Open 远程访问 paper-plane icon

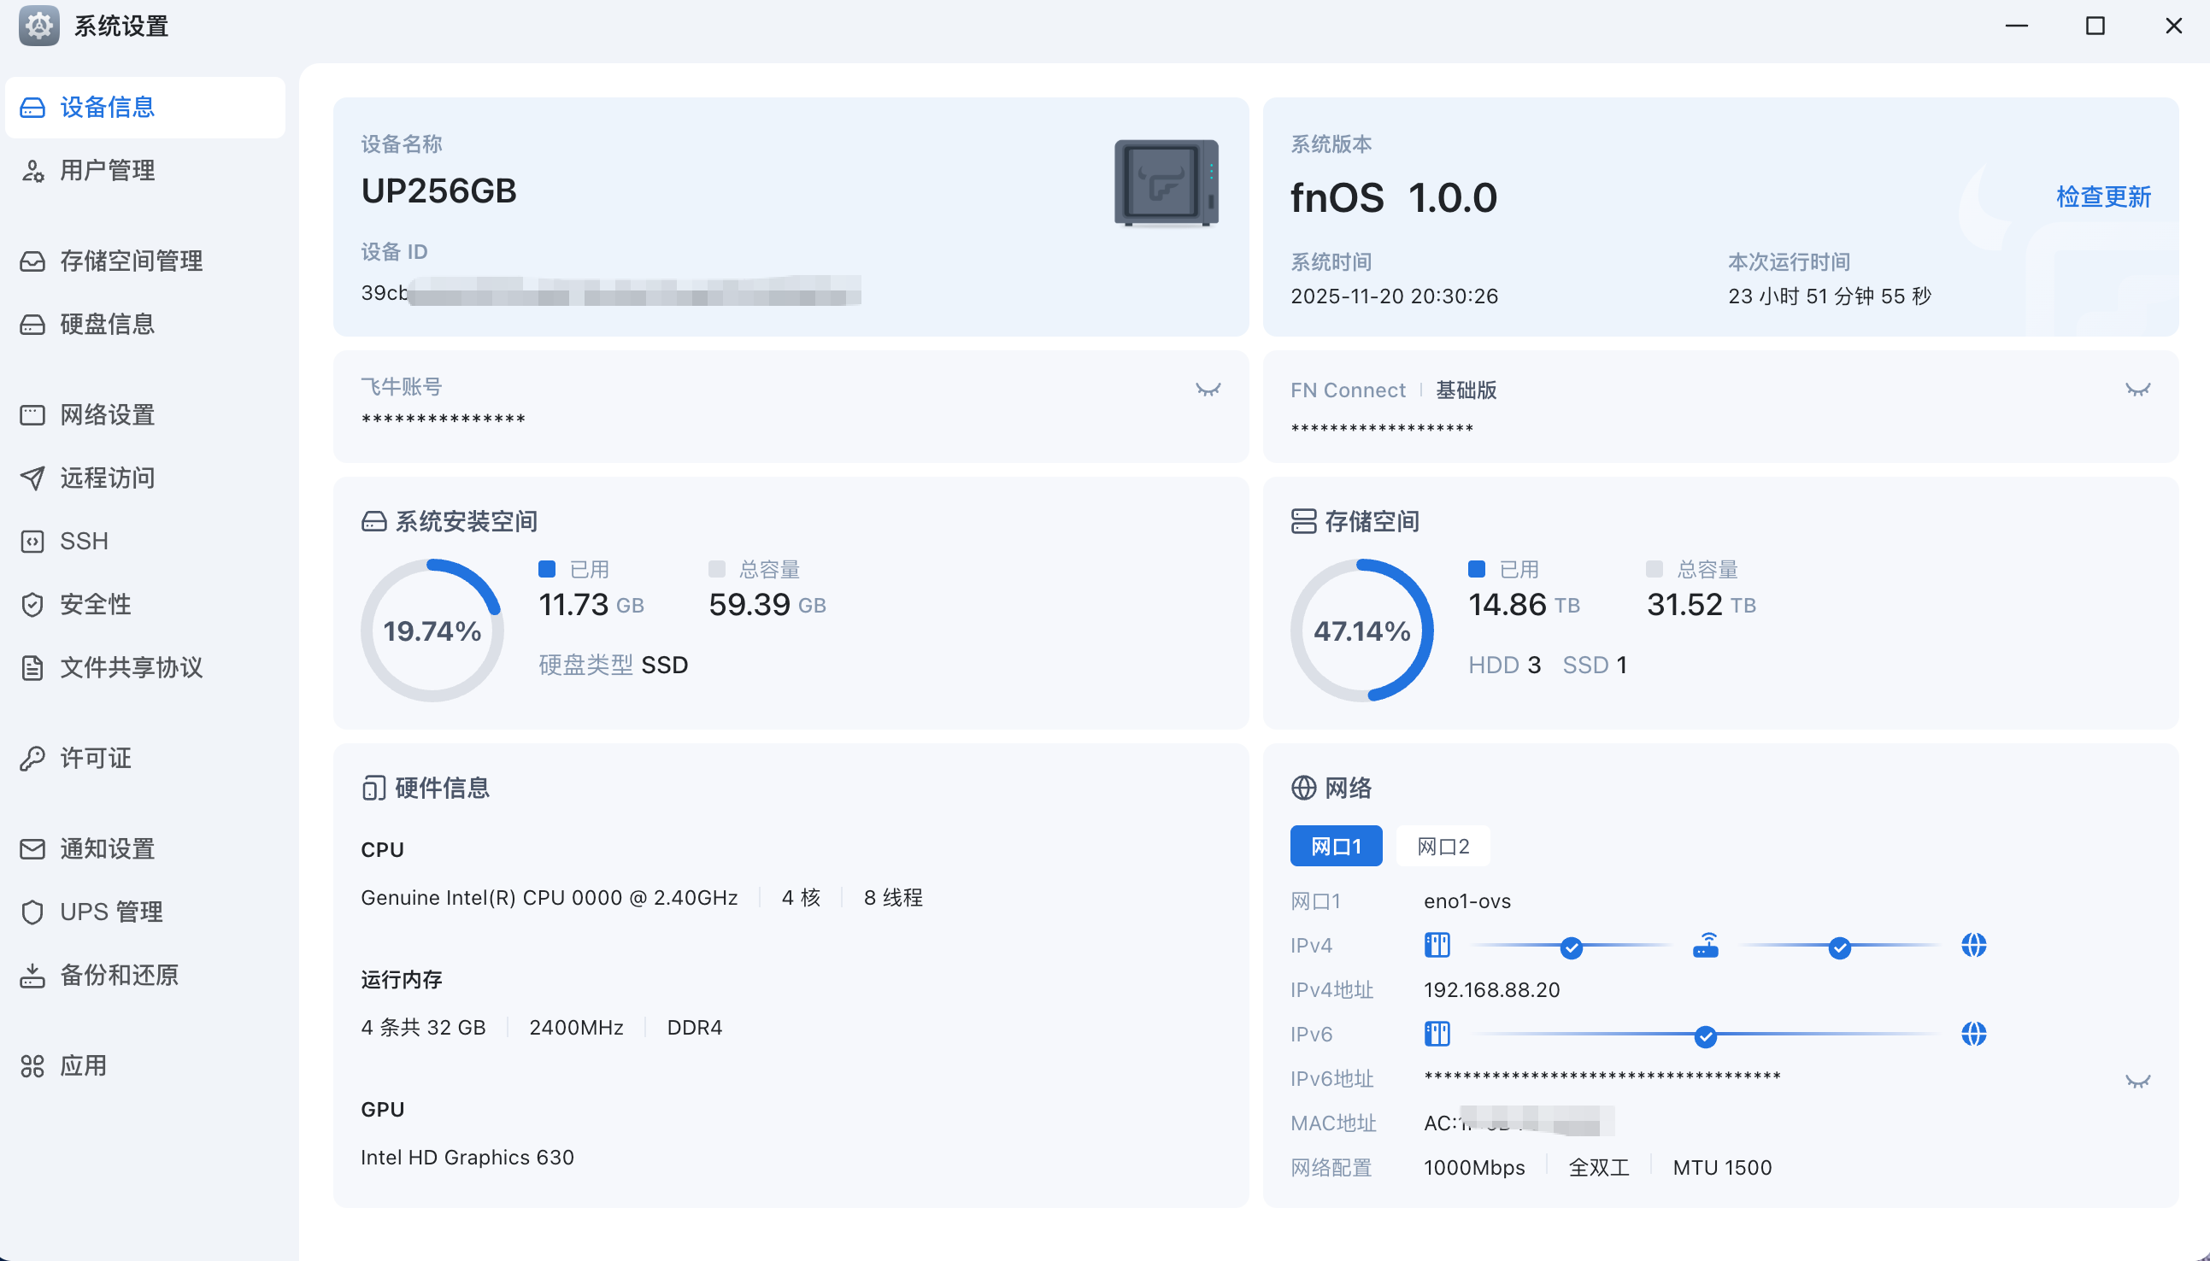pos(33,478)
